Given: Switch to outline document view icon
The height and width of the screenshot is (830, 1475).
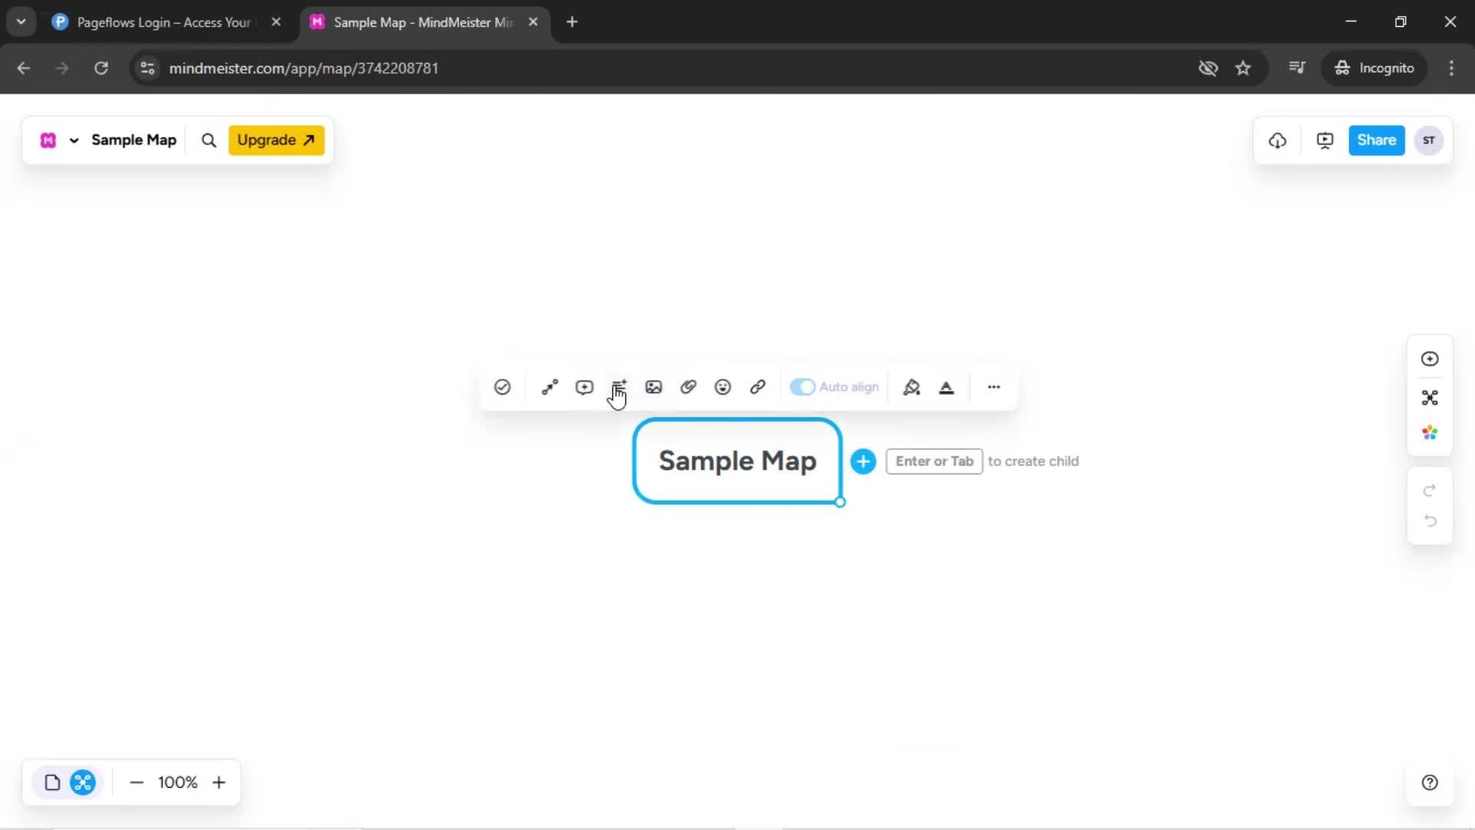Looking at the screenshot, I should [x=52, y=782].
